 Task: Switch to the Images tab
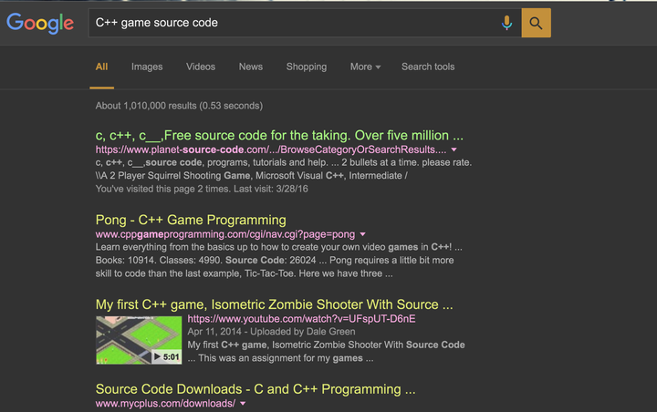point(147,67)
